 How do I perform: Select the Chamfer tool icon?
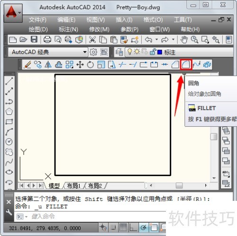175,65
